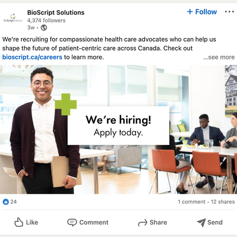Open the three-dot post options menu
This screenshot has width=237, height=237.
[229, 12]
